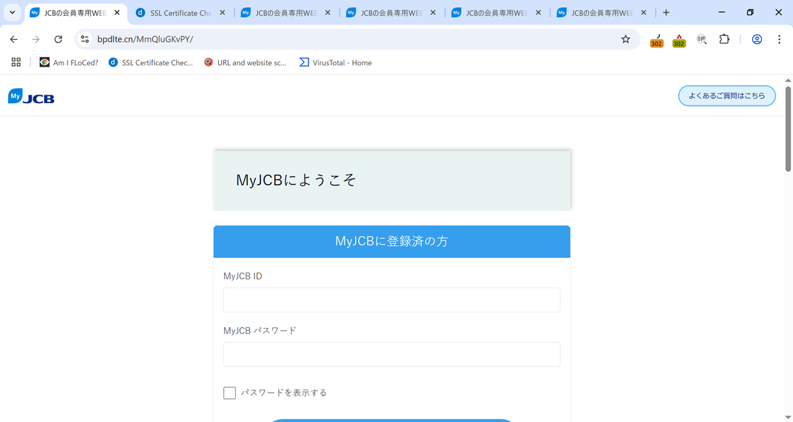This screenshot has width=793, height=422.
Task: Click the address bar URL bpdlte.cn
Action: tap(145, 39)
